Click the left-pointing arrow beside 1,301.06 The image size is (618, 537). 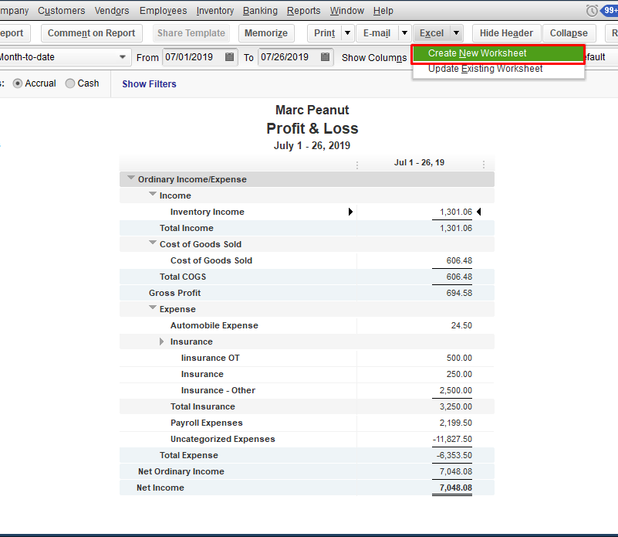pyautogui.click(x=479, y=212)
